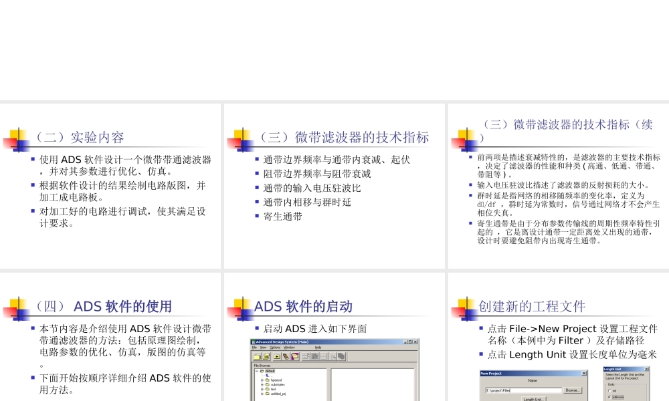Open the File menu in ADS window
Image resolution: width=669 pixels, height=401 pixels.
(x=254, y=348)
